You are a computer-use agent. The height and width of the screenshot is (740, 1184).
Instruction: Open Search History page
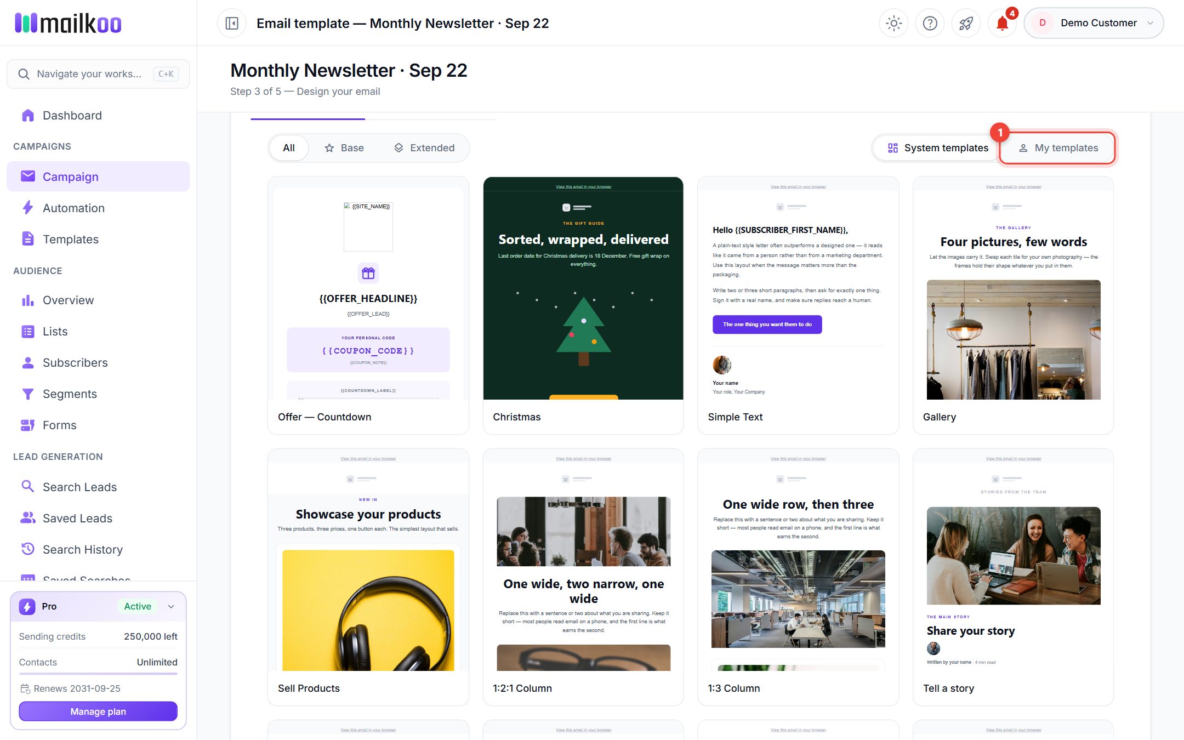[98, 549]
